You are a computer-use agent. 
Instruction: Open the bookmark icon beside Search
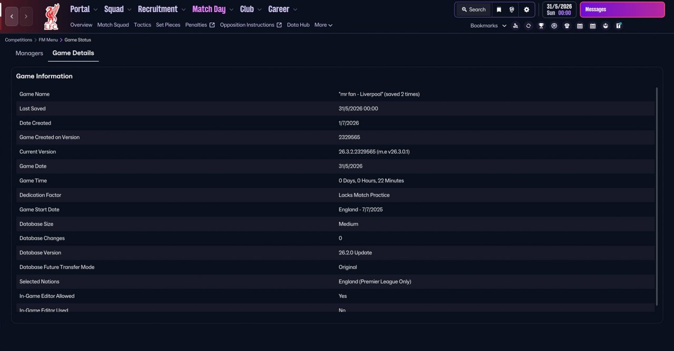pos(499,9)
